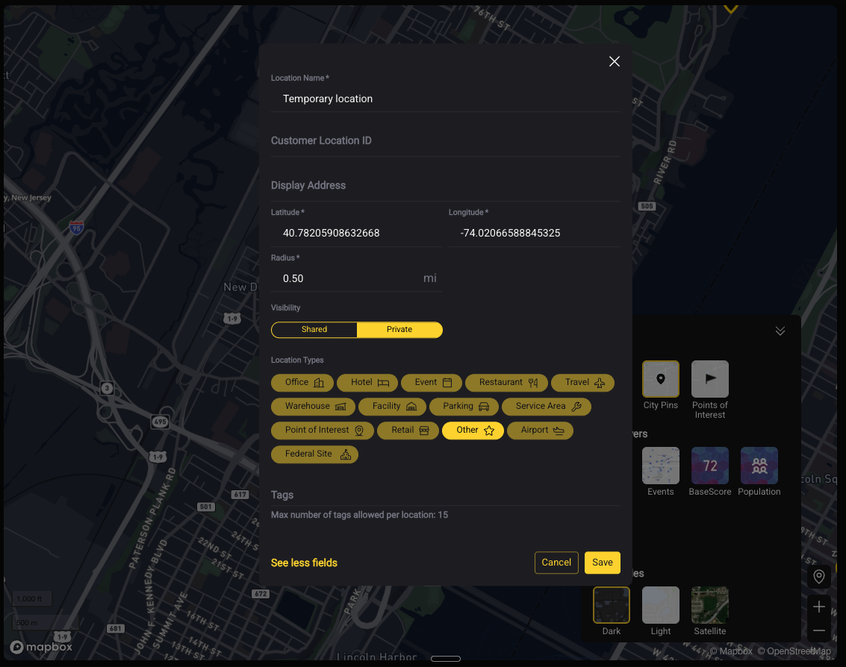Open the OpenStreetMap attribution link
The image size is (846, 667).
(794, 651)
